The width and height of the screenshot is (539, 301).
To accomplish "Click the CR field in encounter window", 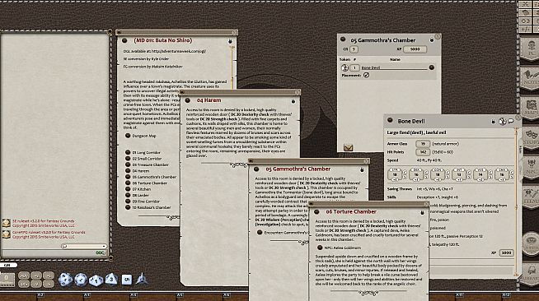I will pos(354,49).
